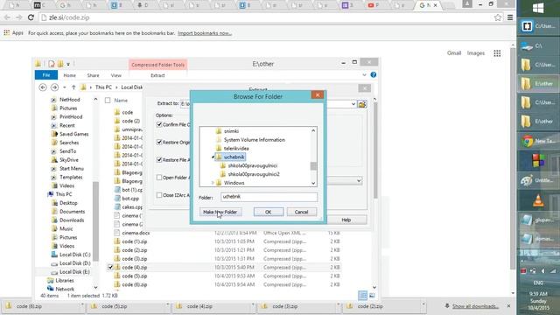Toggle Restore Original checkbox
The image size is (560, 315).
click(159, 142)
